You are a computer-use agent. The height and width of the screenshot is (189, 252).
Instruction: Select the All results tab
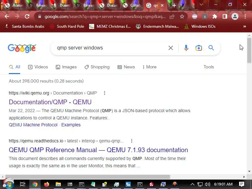tap(14, 67)
